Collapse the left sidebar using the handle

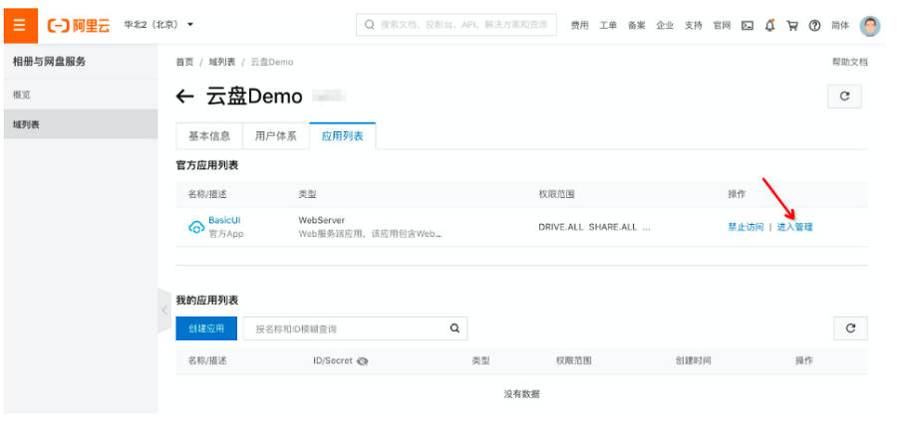pyautogui.click(x=164, y=311)
